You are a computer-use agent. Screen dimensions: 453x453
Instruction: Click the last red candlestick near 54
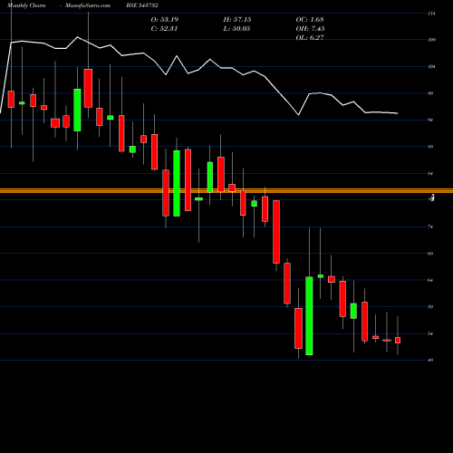click(x=398, y=341)
